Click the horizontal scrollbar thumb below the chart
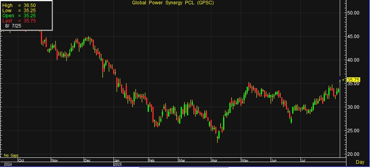Screen dimensions: 370x168 [183, 167]
